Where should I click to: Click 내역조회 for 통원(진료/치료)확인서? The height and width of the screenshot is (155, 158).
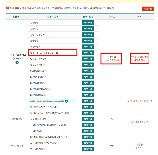tap(88, 113)
